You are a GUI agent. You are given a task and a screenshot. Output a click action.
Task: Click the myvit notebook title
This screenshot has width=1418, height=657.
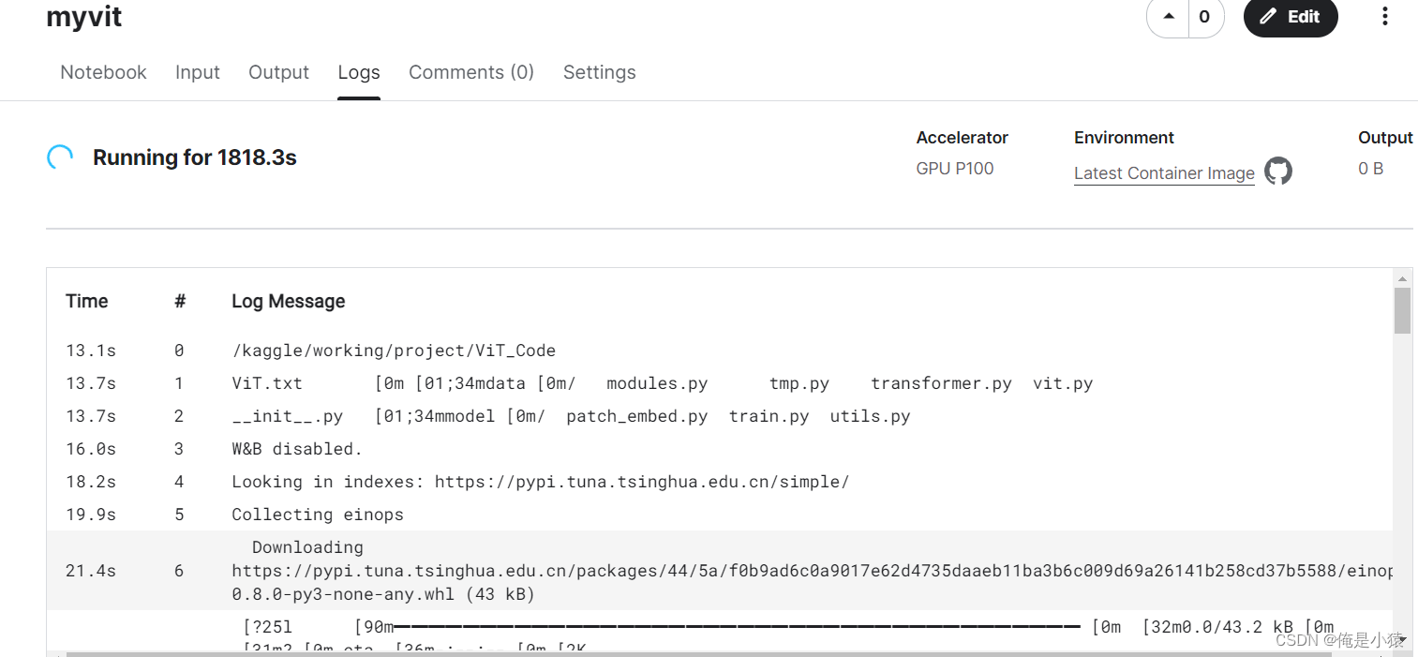click(x=83, y=16)
